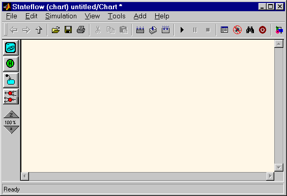Select the State drawing tool

[x=11, y=48]
